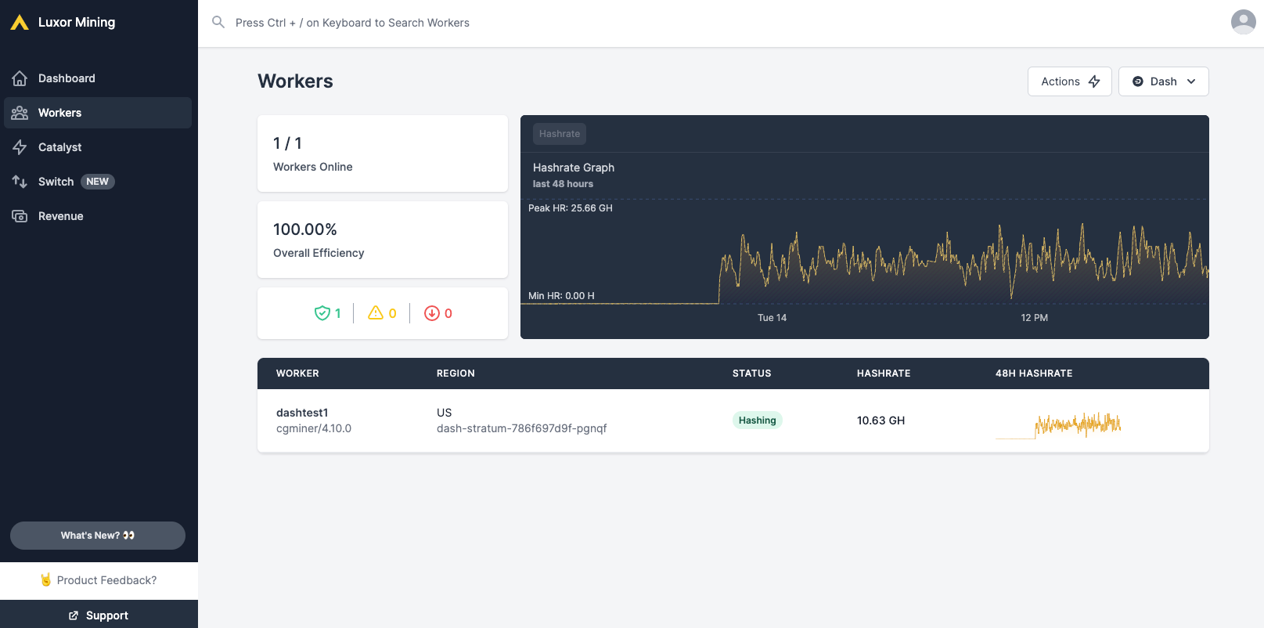
Task: Click the Workers page heading
Action: (x=295, y=81)
